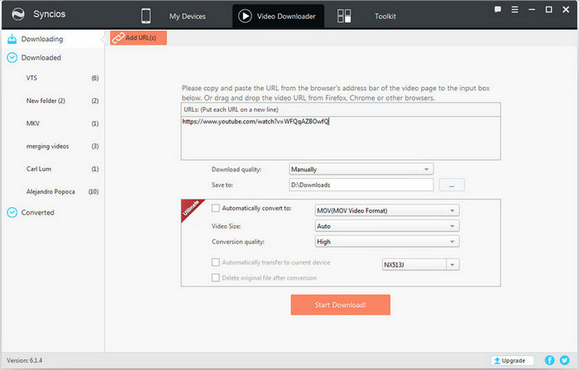Click the Downloaded checkmark circle icon
579x370 pixels.
point(12,58)
